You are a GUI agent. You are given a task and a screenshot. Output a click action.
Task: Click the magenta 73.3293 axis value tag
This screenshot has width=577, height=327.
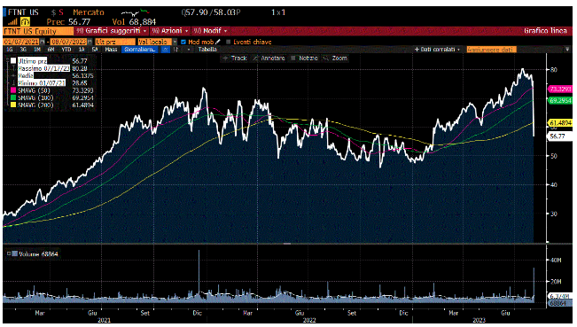click(560, 90)
